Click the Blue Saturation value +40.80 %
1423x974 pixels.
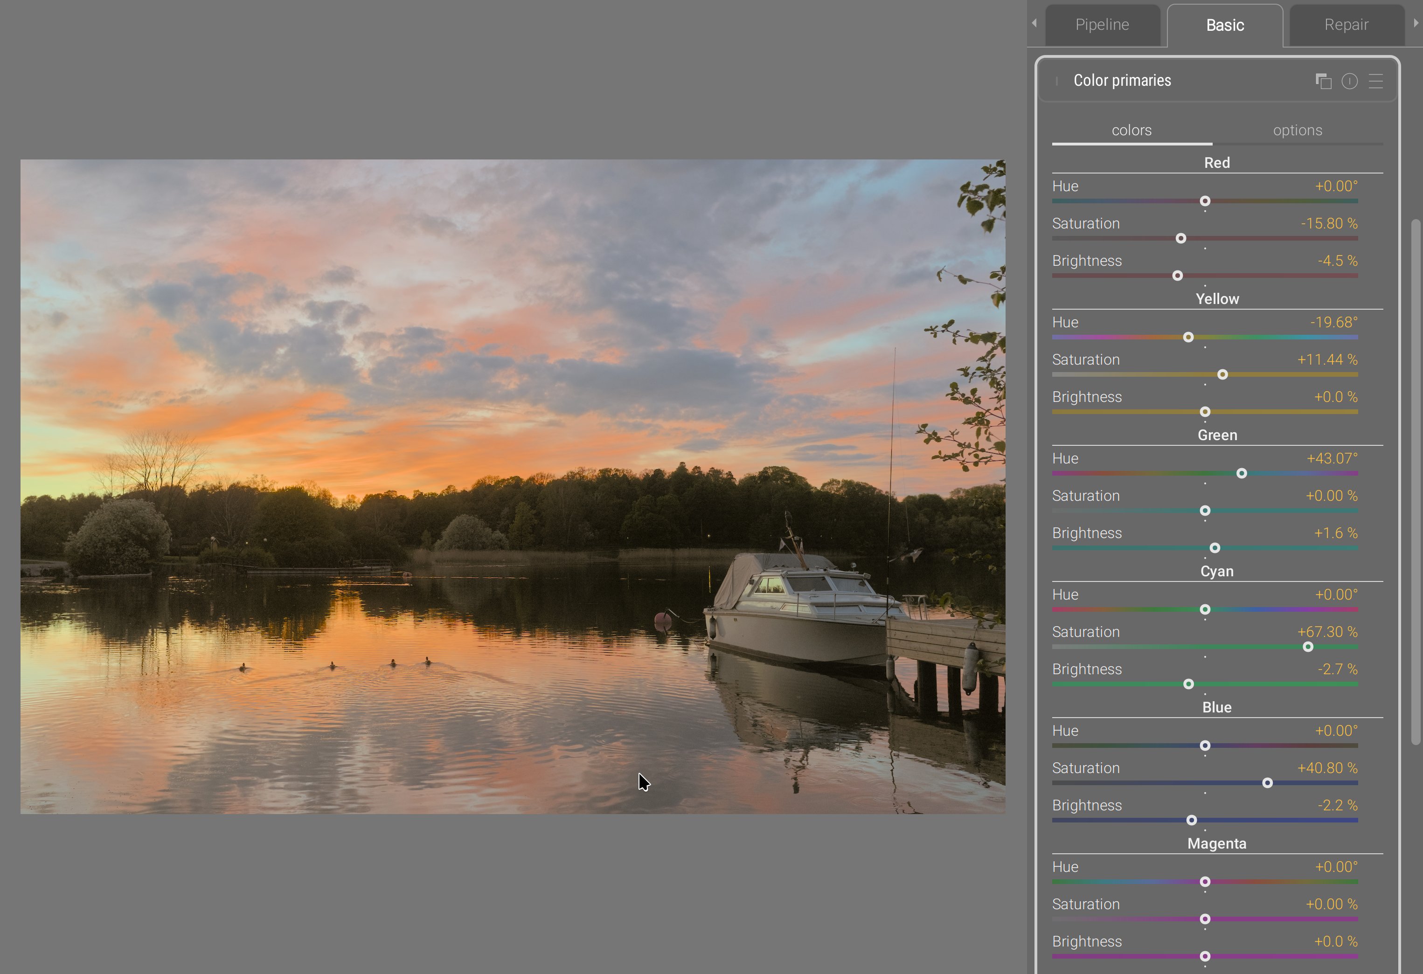point(1327,768)
